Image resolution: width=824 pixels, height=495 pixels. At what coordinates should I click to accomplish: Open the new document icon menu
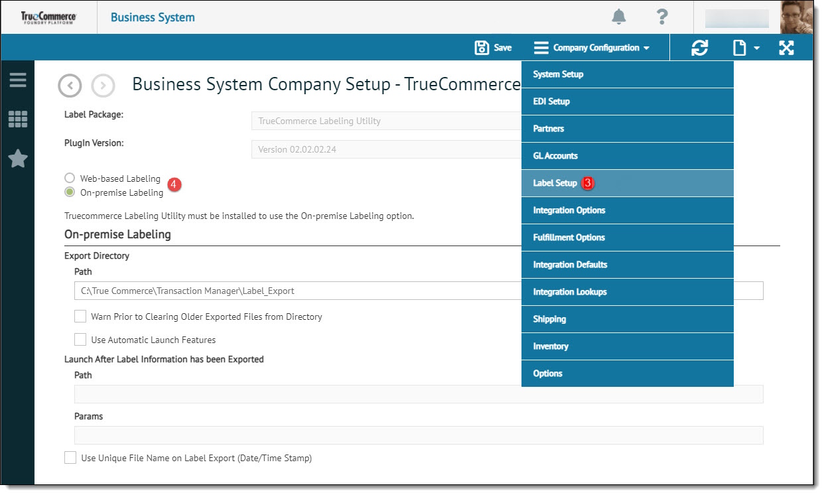pyautogui.click(x=746, y=48)
